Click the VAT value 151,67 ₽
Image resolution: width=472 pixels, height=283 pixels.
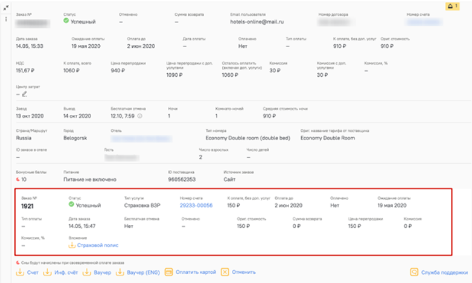point(25,70)
